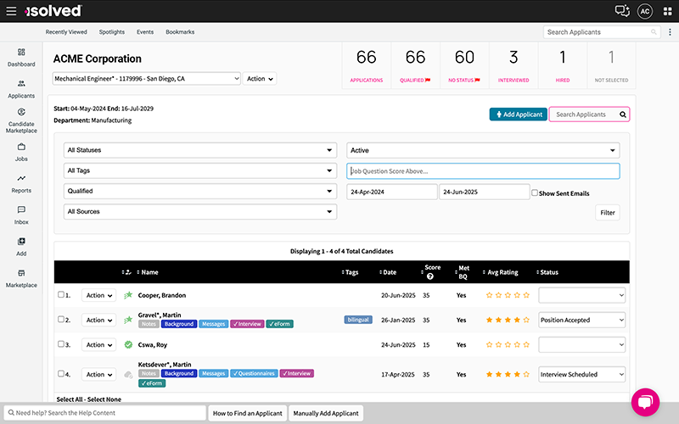679x424 pixels.
Task: Select the checkbox for Cswa, Roy
Action: tap(61, 344)
